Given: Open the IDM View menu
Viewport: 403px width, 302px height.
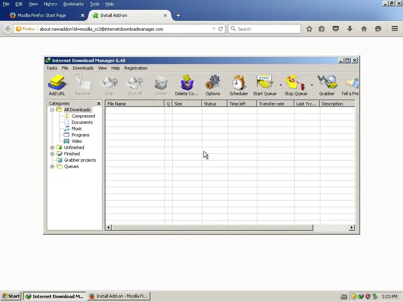Looking at the screenshot, I should point(102,68).
